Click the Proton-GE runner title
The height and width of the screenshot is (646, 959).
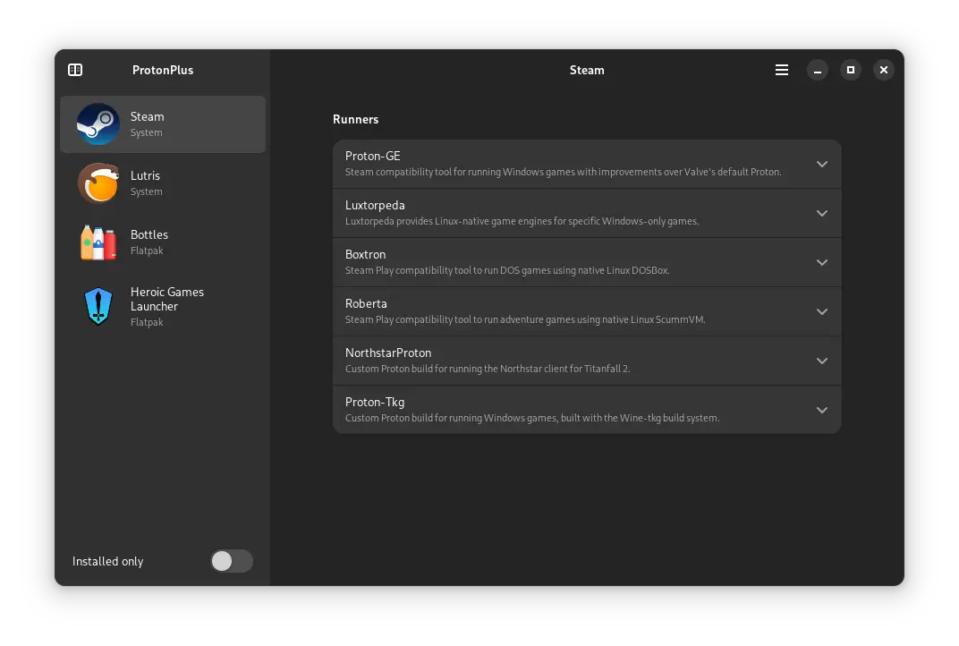point(372,156)
